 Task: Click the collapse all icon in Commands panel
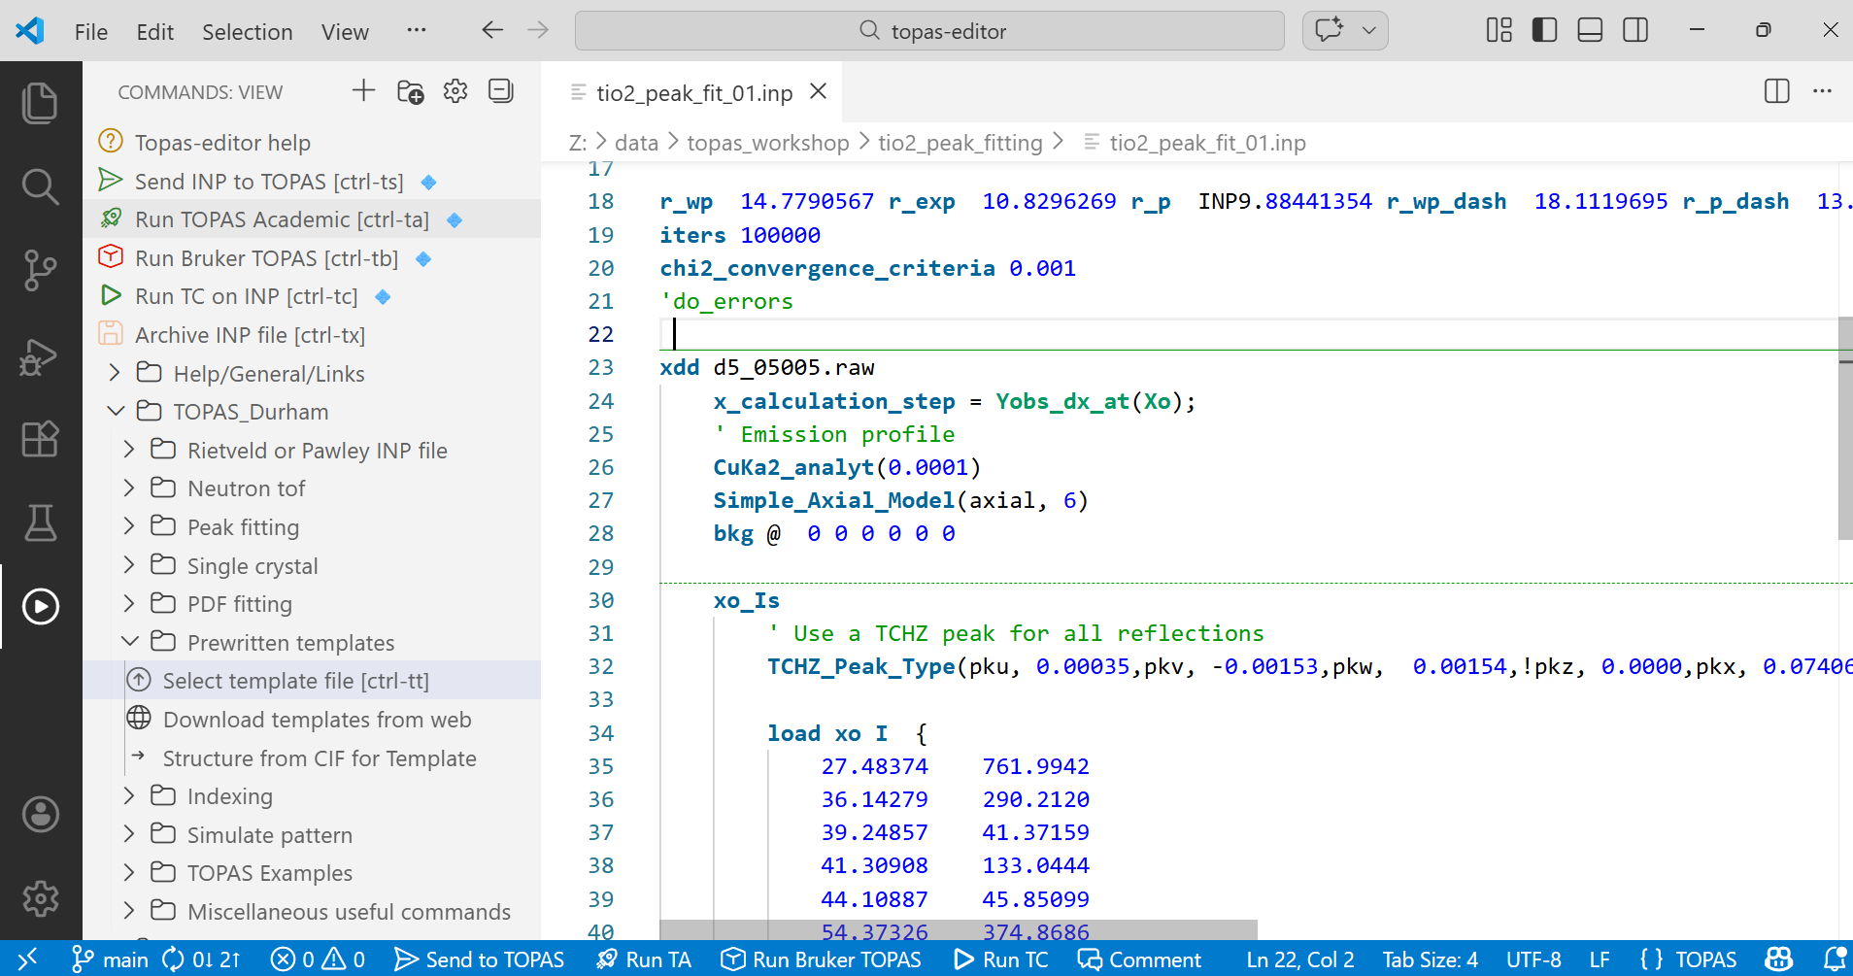(x=501, y=91)
